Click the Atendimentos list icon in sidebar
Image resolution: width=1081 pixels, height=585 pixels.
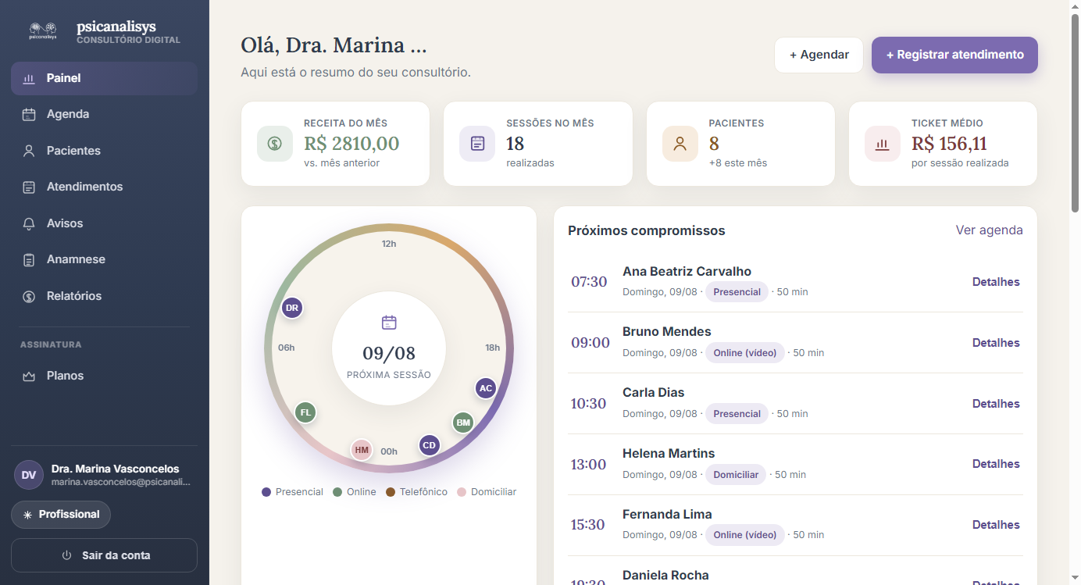29,187
